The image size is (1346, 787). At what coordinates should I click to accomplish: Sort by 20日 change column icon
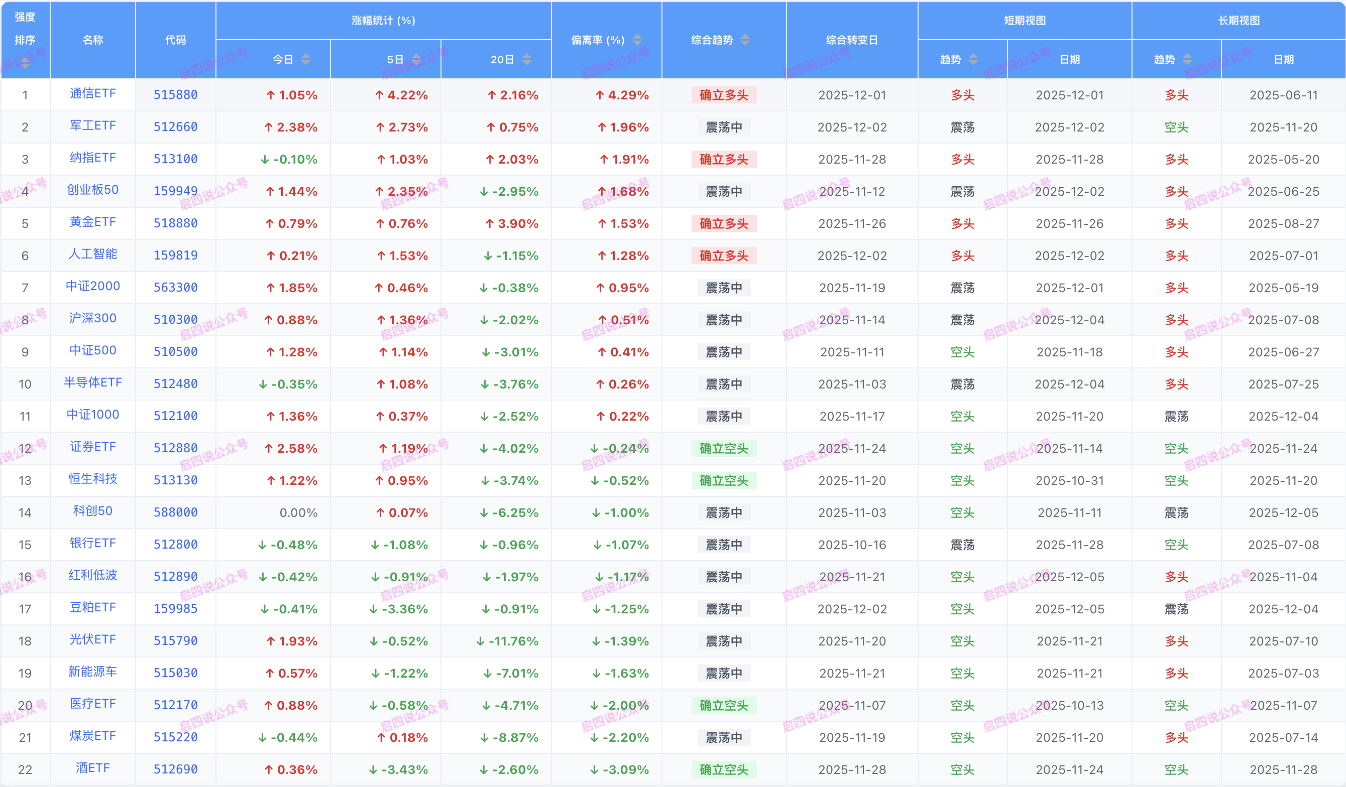click(527, 59)
